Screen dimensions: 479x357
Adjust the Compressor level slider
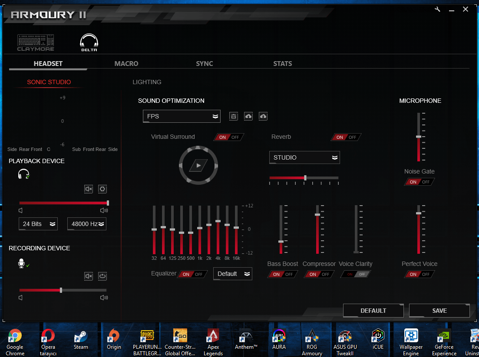[317, 229]
